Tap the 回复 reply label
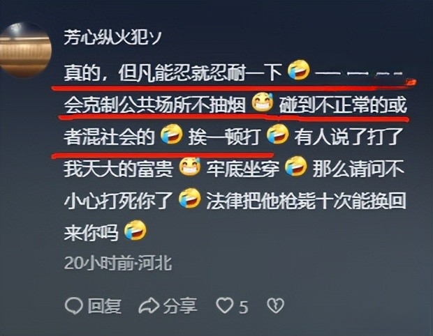The width and height of the screenshot is (433, 336). pos(104,306)
